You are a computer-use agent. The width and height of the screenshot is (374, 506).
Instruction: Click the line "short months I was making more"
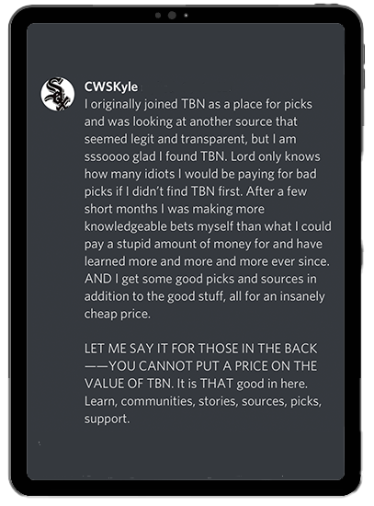175,209
